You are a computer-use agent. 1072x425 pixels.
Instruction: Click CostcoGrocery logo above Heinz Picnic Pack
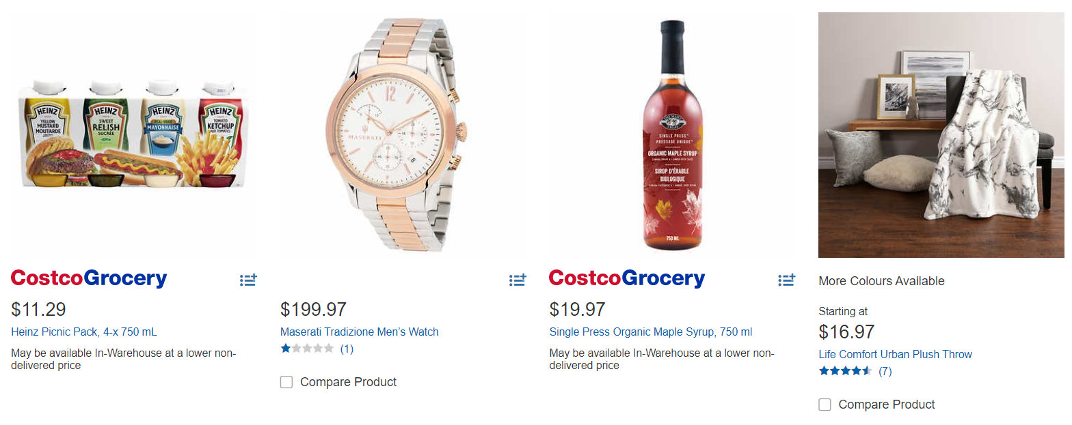[x=89, y=278]
